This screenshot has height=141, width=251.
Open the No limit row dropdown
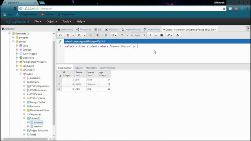[x=138, y=35]
